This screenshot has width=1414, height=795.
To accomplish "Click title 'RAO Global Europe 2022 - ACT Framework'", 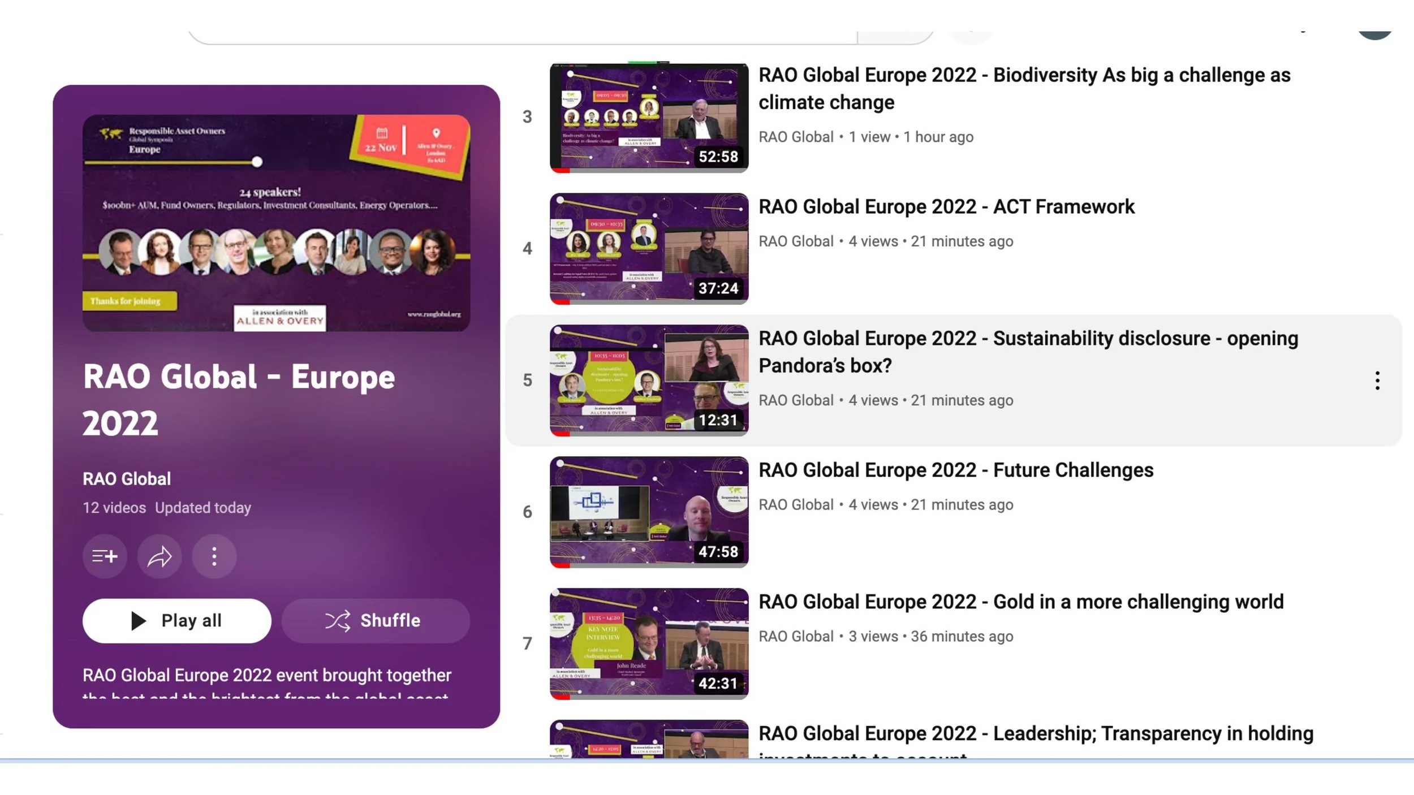I will (x=946, y=207).
